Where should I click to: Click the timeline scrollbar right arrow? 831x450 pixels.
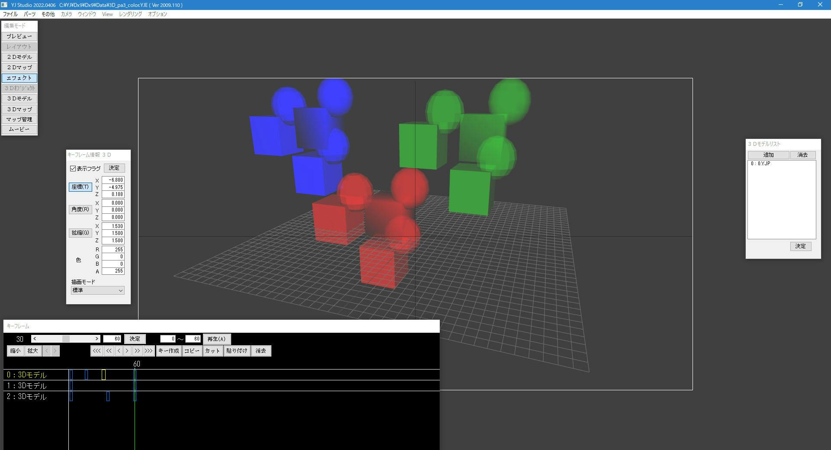(x=97, y=339)
